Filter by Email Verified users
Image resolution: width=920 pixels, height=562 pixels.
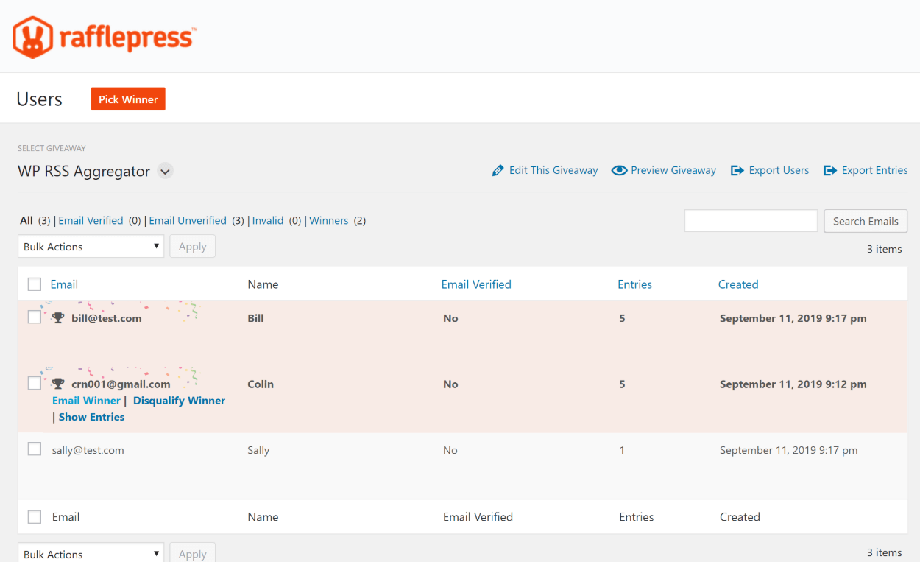pos(91,220)
